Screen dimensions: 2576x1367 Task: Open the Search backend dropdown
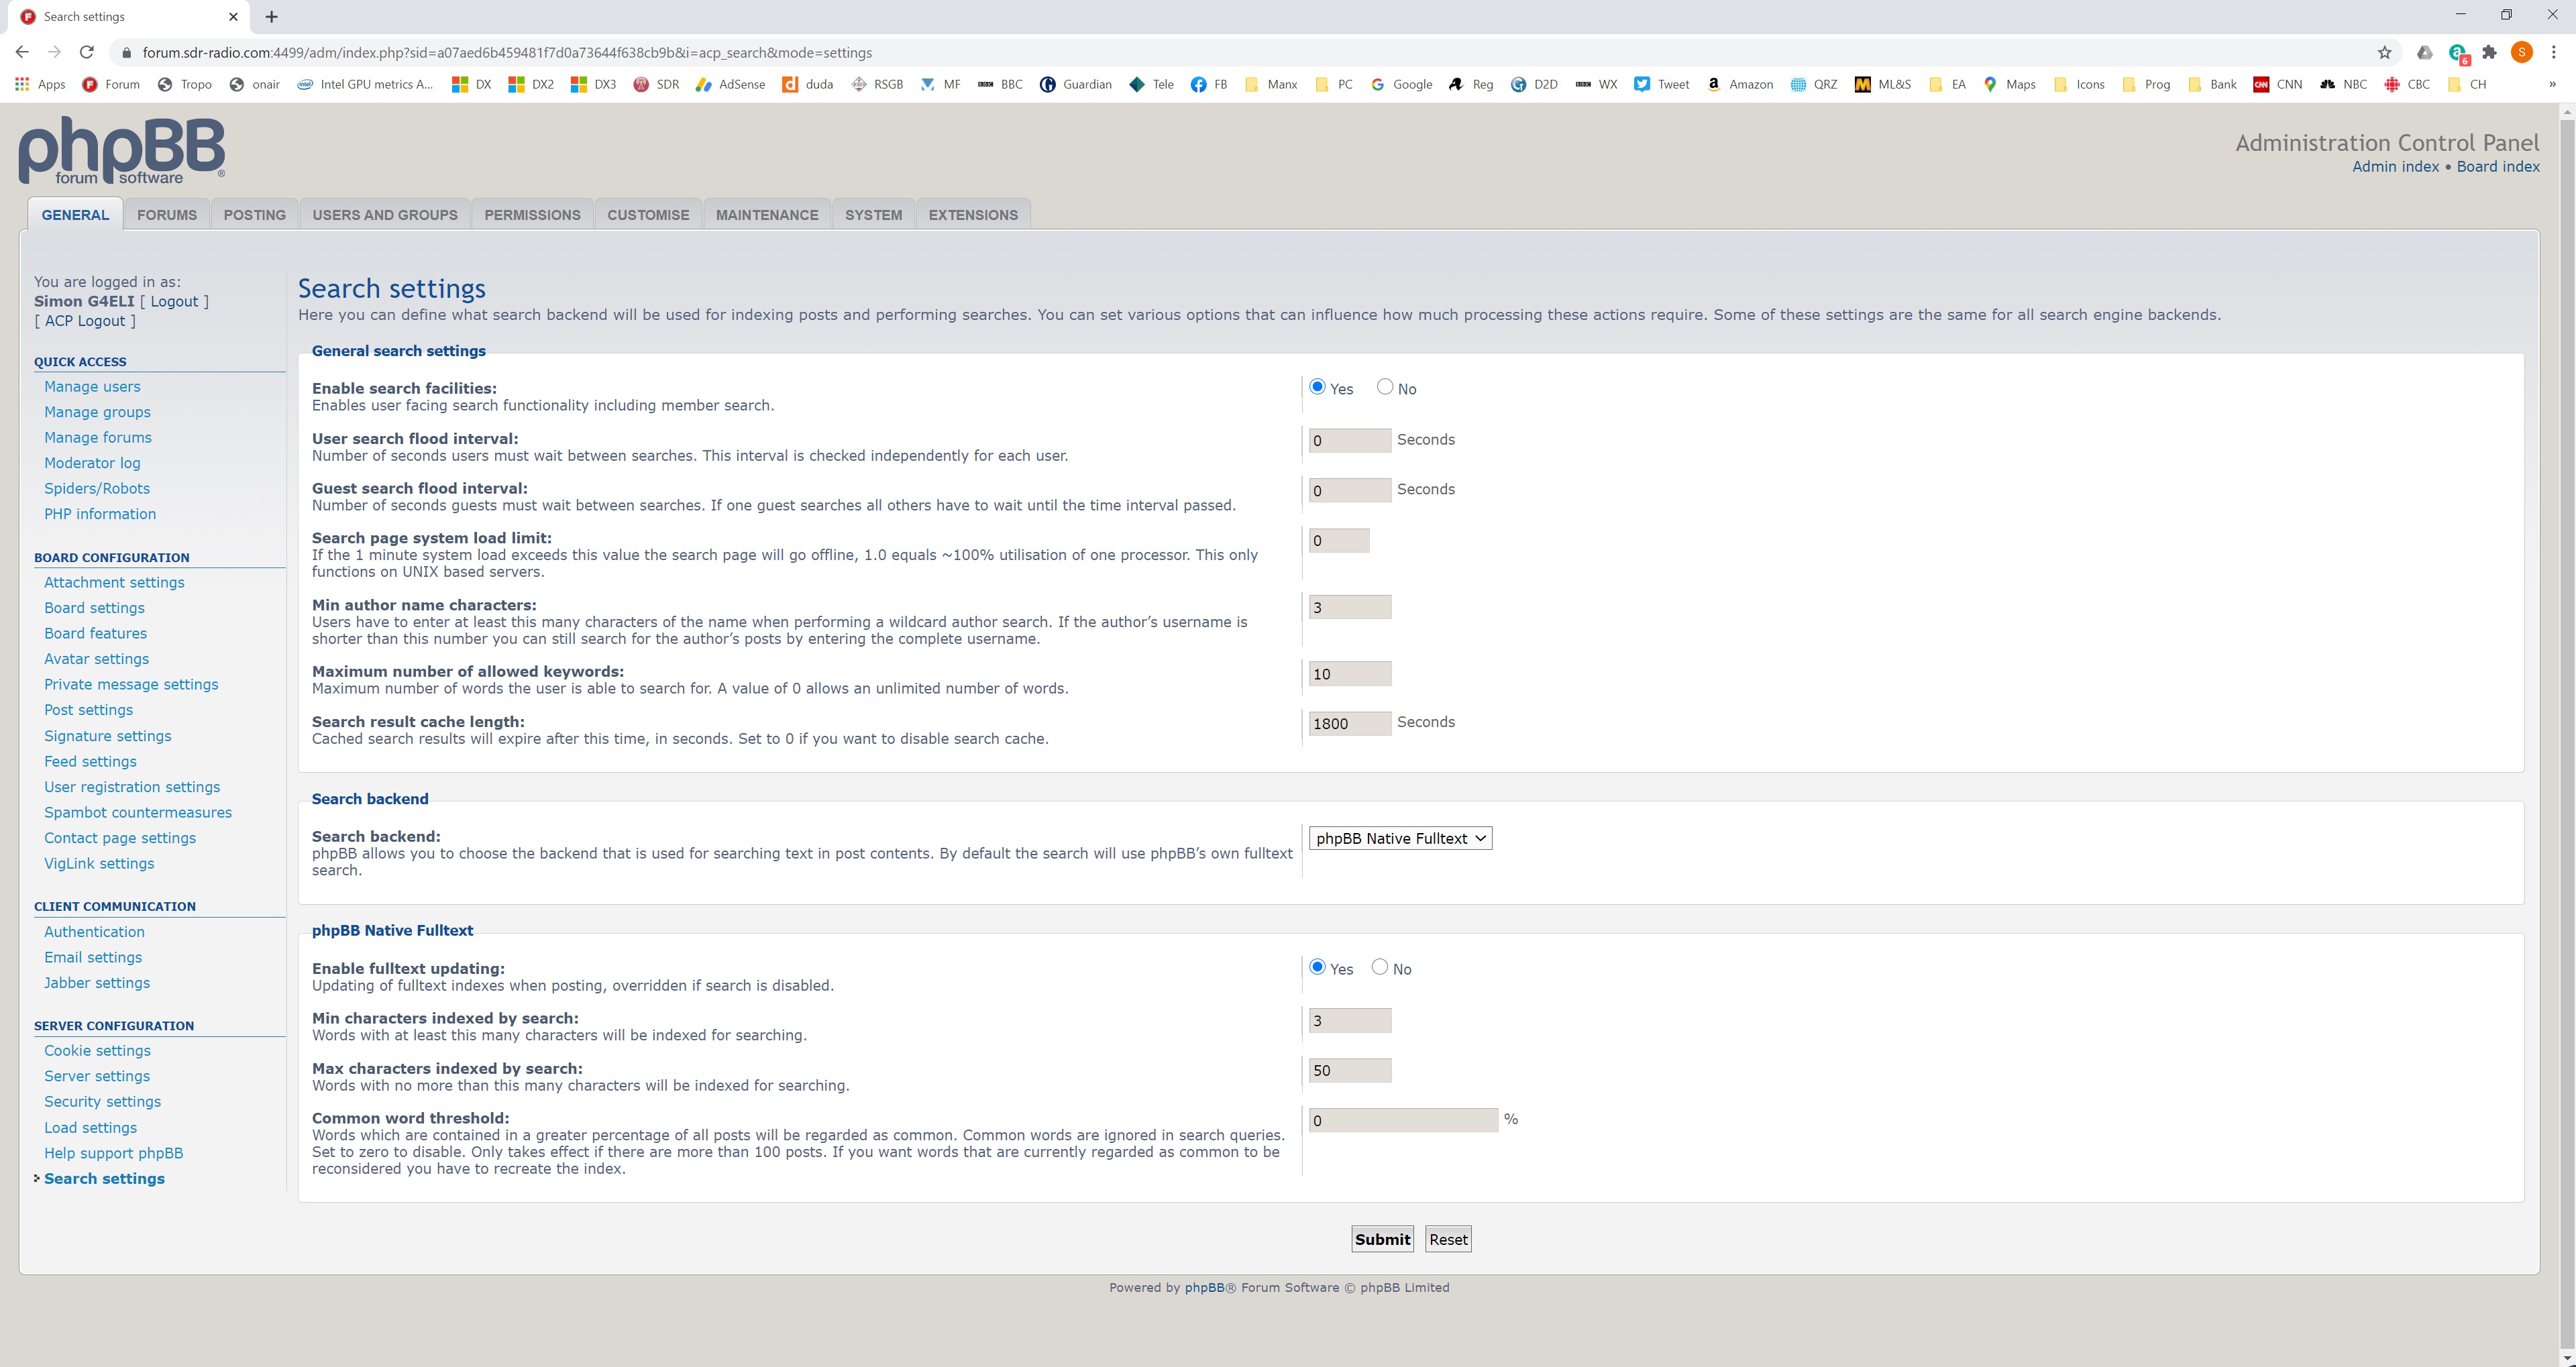(x=1400, y=839)
